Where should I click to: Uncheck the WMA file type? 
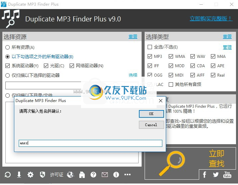coord(171,57)
